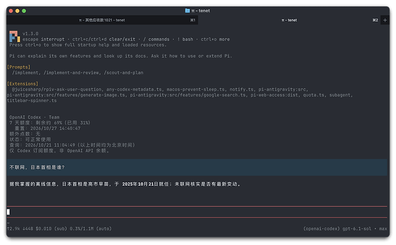Click the '状态: 可正常使用' status line

coord(30,139)
